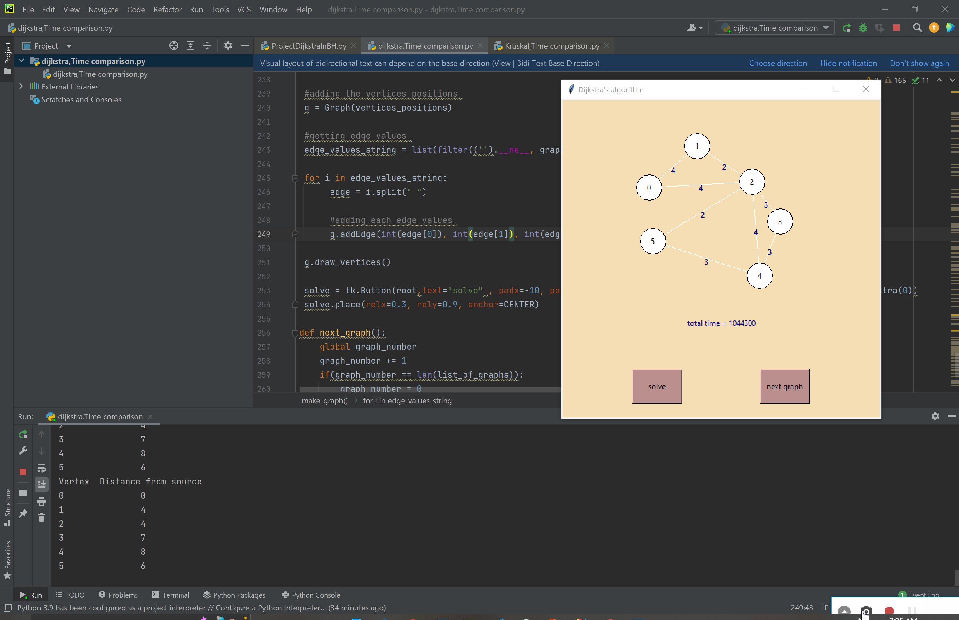Click Expand All icon in Project panel

(191, 45)
